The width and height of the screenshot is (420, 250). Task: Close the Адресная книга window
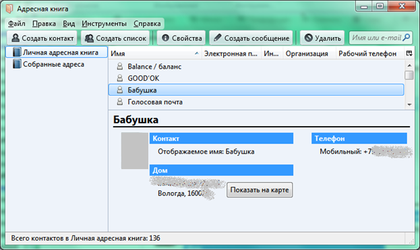coord(402,7)
